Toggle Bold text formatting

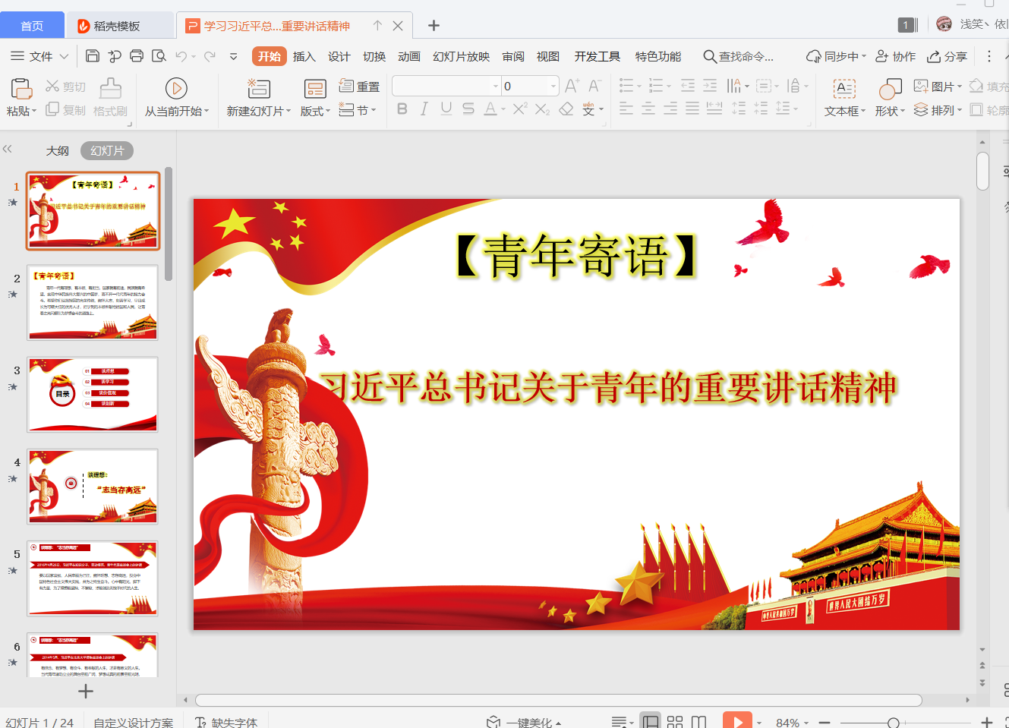coord(402,109)
